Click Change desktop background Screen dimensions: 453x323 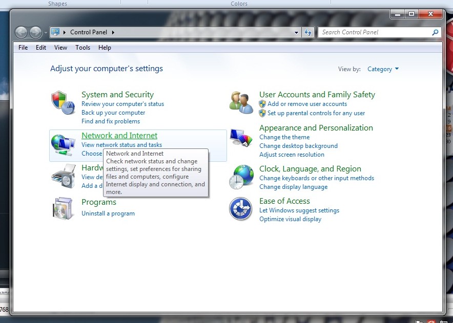point(298,146)
